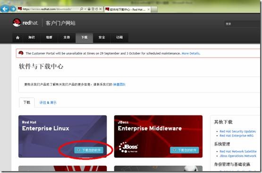Click the 软件与下载中心 page heading
The width and height of the screenshot is (262, 173).
[41, 66]
